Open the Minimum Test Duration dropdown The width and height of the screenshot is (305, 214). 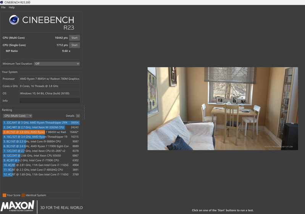[57, 64]
